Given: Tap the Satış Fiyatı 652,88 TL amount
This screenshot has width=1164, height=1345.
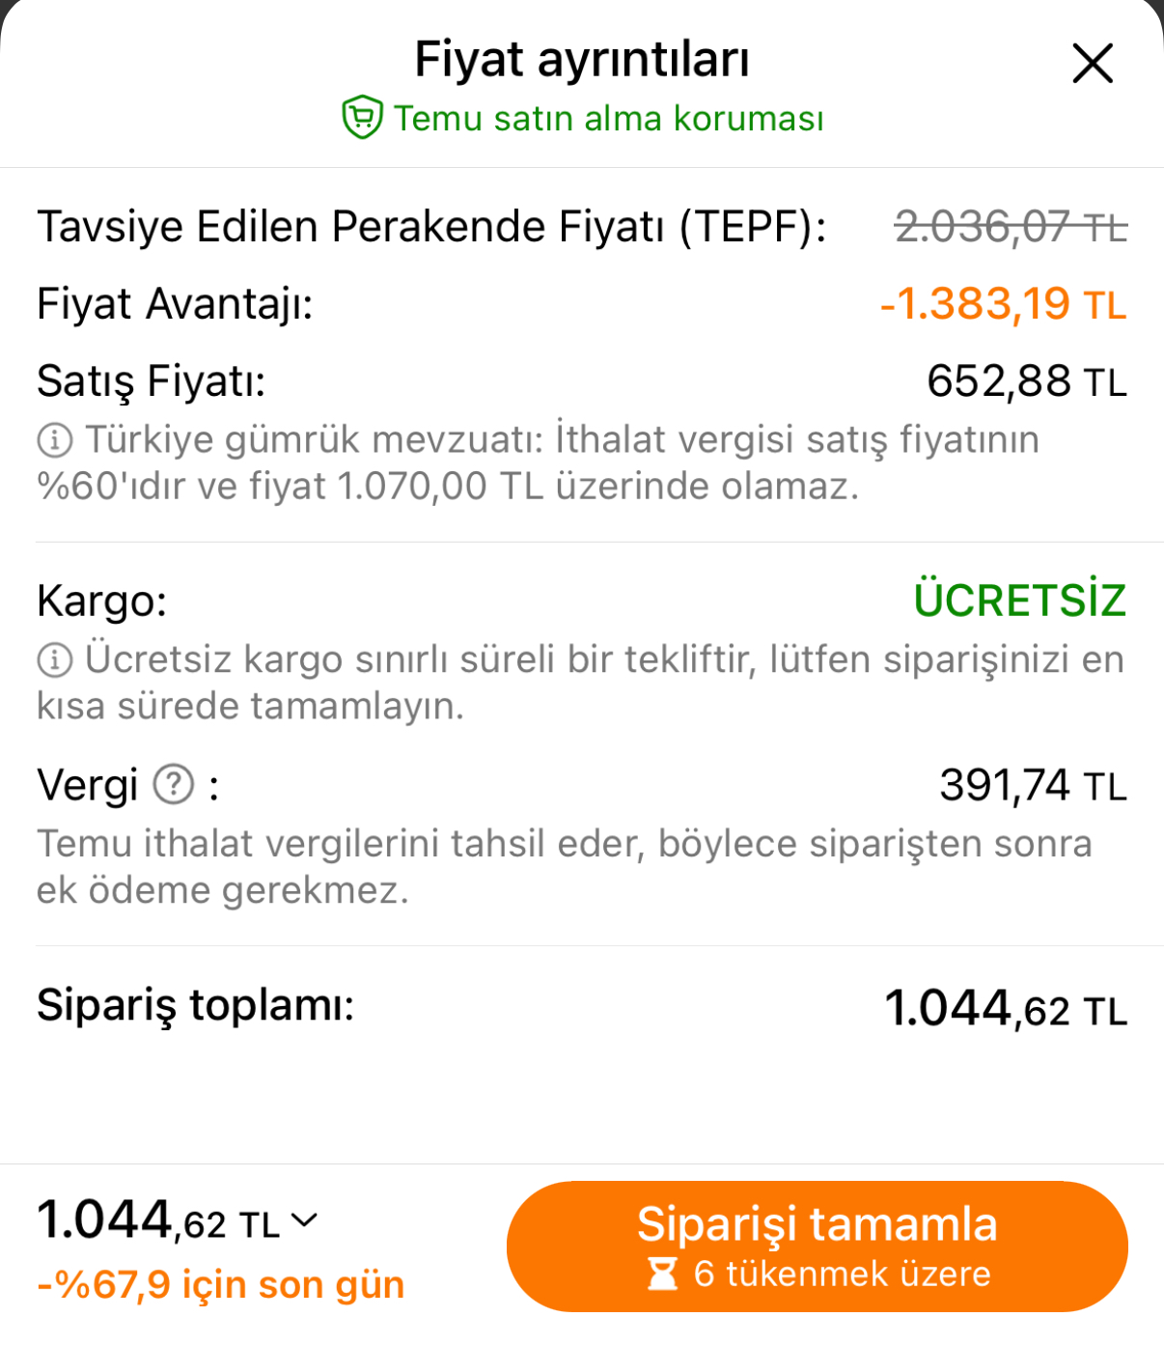Looking at the screenshot, I should [1026, 381].
